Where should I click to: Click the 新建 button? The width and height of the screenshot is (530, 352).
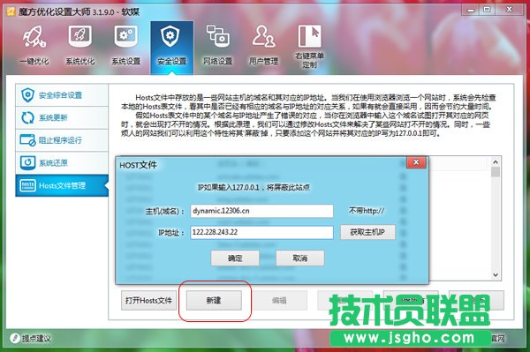[214, 300]
